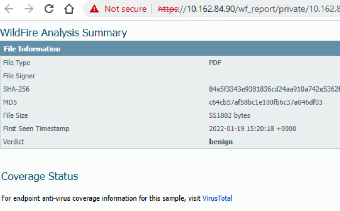The image size is (340, 211).
Task: Click the Verdict row label
Action: (13, 142)
